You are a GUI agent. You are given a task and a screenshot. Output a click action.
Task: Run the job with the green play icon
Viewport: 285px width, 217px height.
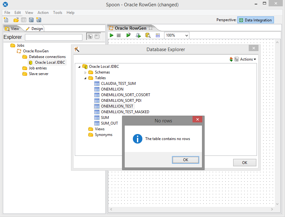coord(112,35)
